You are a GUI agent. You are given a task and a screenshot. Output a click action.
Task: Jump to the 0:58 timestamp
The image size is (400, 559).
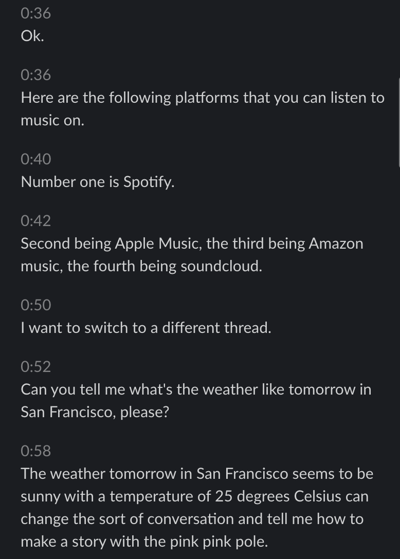tap(35, 451)
